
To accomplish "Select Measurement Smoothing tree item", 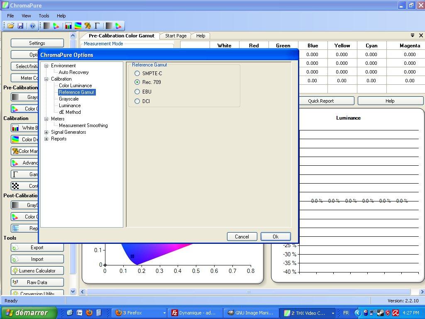I will pyautogui.click(x=83, y=125).
